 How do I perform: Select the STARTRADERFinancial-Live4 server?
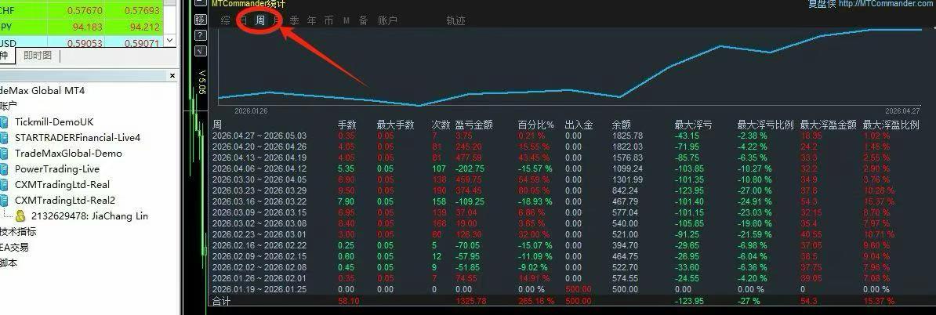click(x=78, y=137)
